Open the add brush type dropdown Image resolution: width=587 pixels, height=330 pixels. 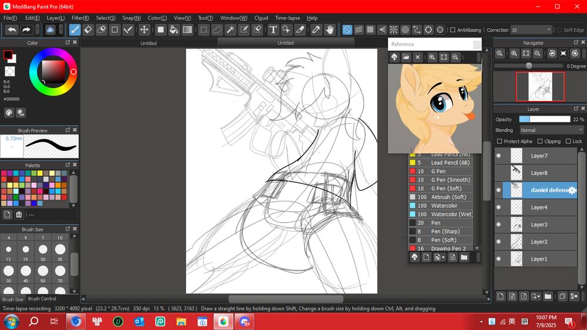[438, 257]
